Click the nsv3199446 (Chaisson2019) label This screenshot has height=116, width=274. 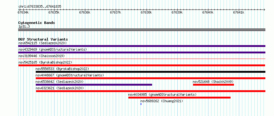point(42,56)
